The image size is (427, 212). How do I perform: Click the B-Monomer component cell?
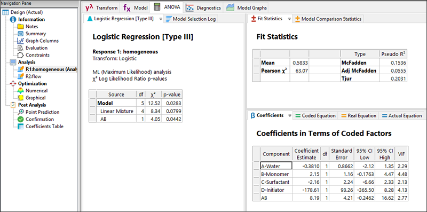tap(276, 174)
